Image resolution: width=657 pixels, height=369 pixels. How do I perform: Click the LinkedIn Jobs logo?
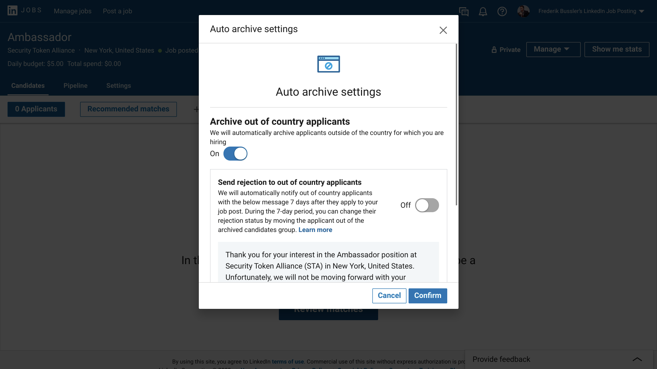[x=25, y=11]
